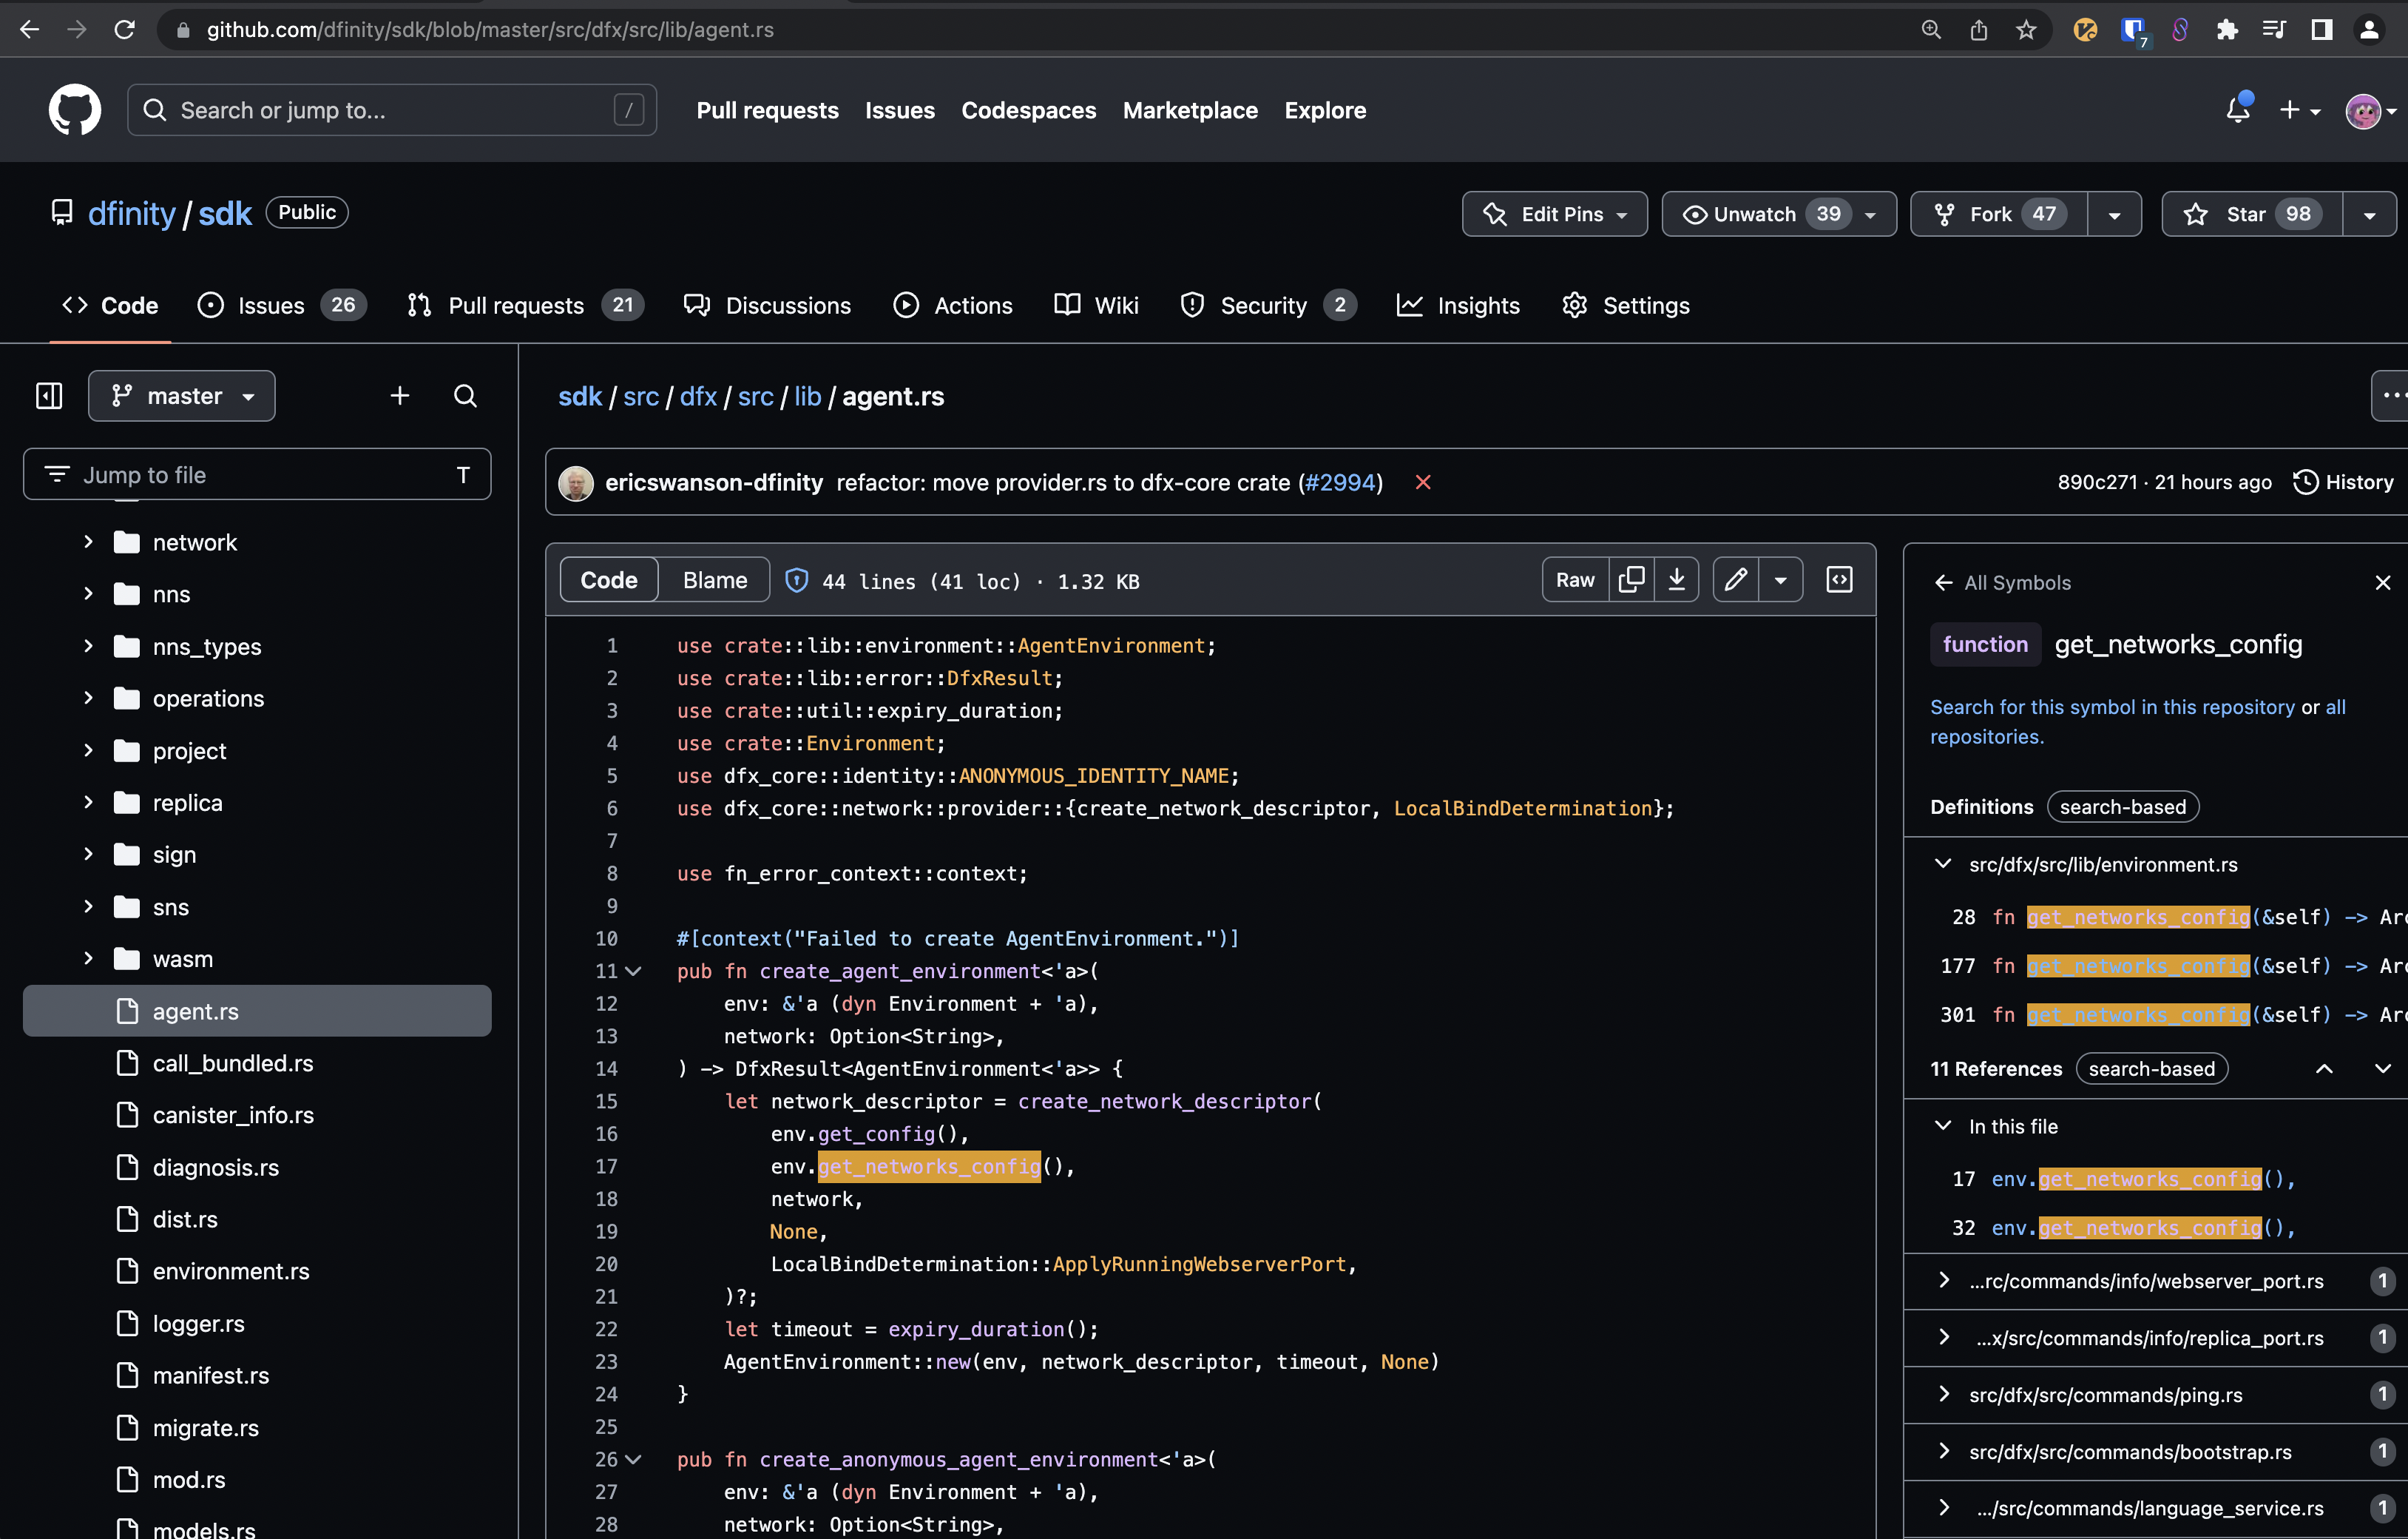Click the pencil edit file icon
Viewport: 2408px width, 1539px height.
[x=1736, y=579]
